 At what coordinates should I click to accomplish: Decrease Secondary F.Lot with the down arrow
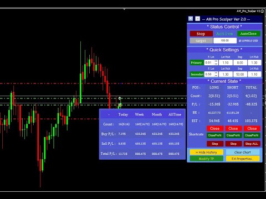tap(216, 76)
